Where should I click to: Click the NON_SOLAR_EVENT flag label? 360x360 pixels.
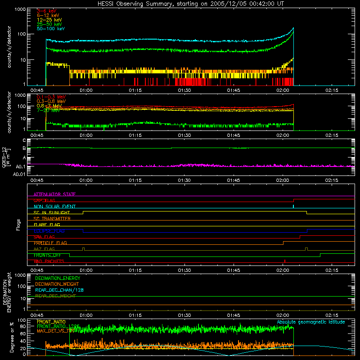[54, 207]
